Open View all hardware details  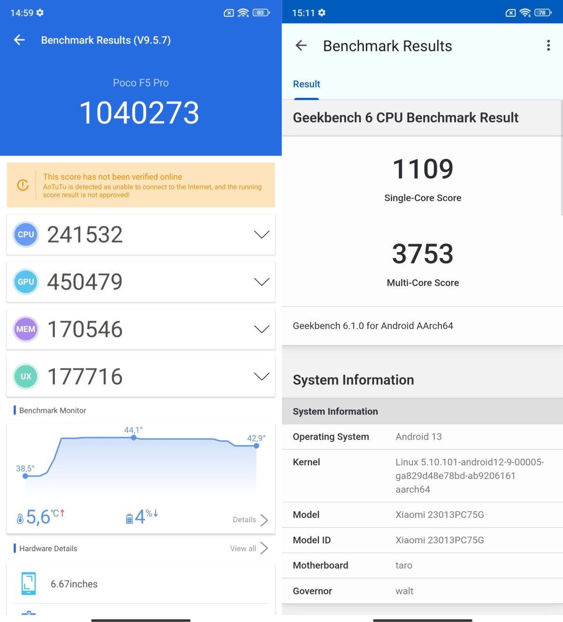249,548
